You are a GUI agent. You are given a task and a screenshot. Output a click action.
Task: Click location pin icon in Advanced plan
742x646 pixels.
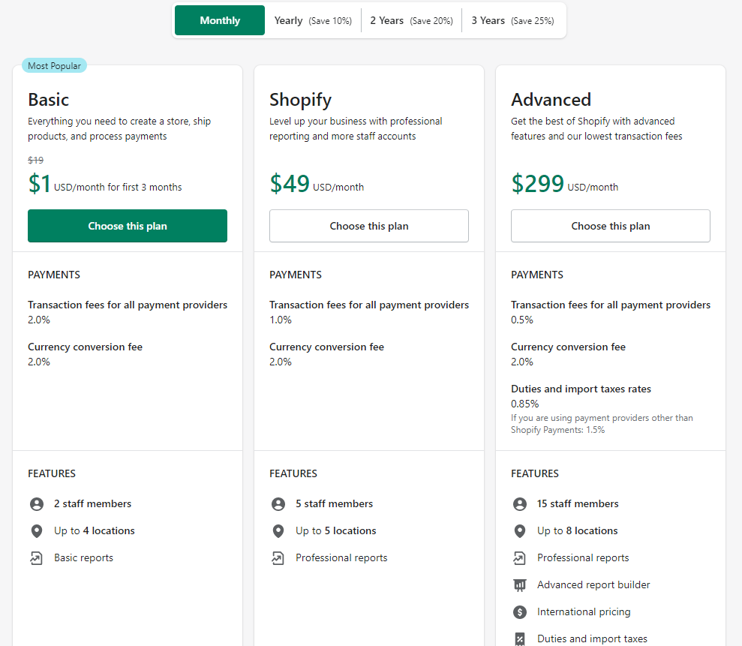coord(519,531)
